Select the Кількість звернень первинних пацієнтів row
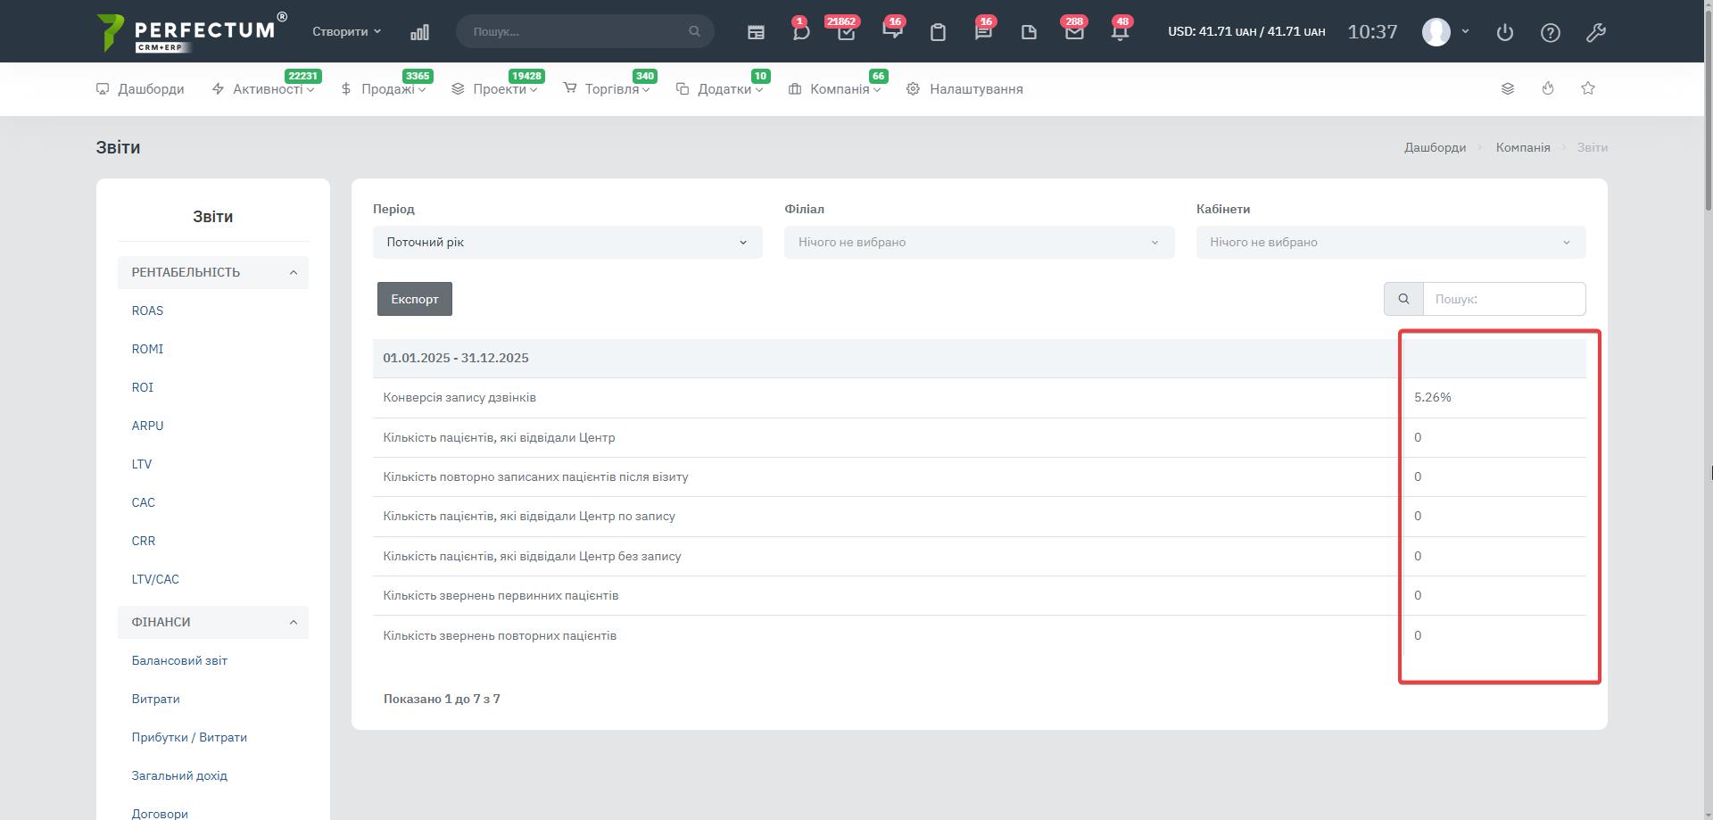 [x=980, y=595]
